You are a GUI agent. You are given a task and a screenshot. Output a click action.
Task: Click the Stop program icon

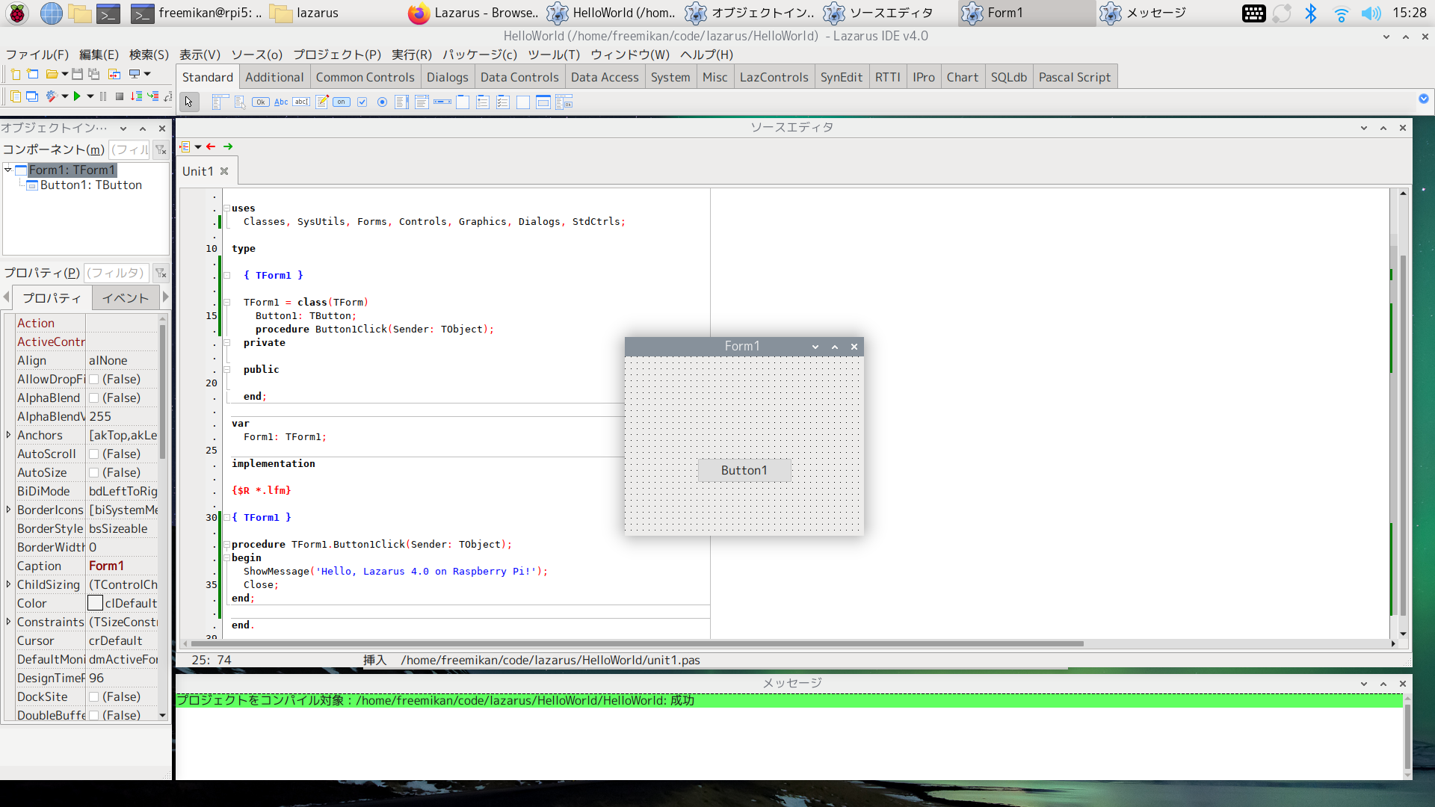pos(120,96)
